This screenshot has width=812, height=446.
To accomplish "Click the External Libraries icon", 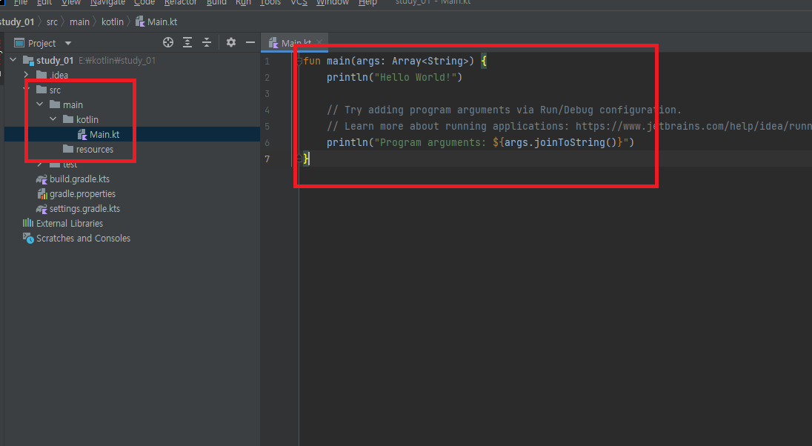I will click(28, 223).
